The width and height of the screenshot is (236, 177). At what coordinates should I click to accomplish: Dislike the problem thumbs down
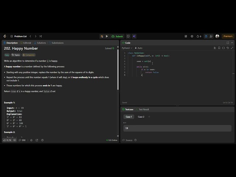tap(15, 140)
